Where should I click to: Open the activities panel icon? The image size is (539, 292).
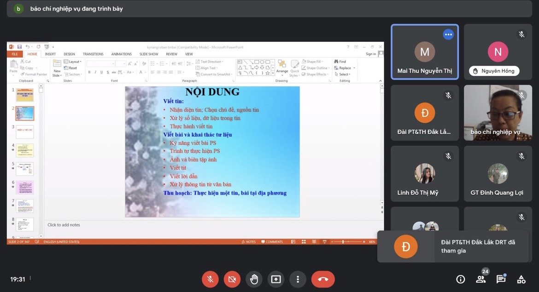coord(521,279)
